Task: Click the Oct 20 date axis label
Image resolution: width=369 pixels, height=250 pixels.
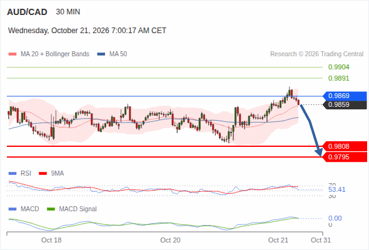Action: coord(170,240)
